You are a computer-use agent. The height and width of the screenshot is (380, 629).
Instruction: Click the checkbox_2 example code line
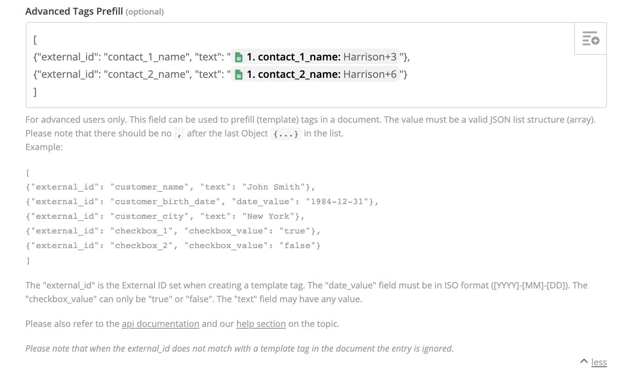[x=173, y=245]
